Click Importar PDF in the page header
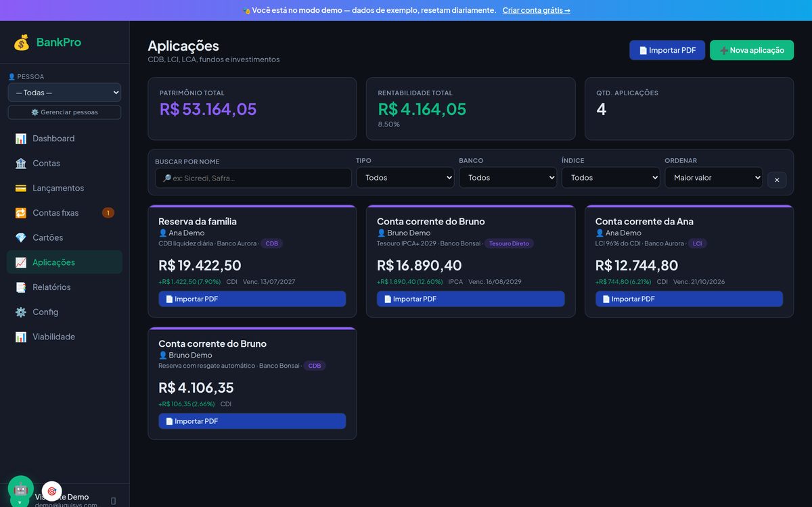The image size is (812, 507). click(x=667, y=50)
